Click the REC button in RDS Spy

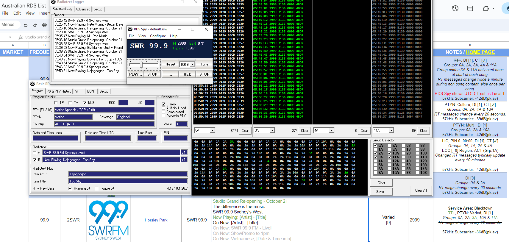click(188, 74)
